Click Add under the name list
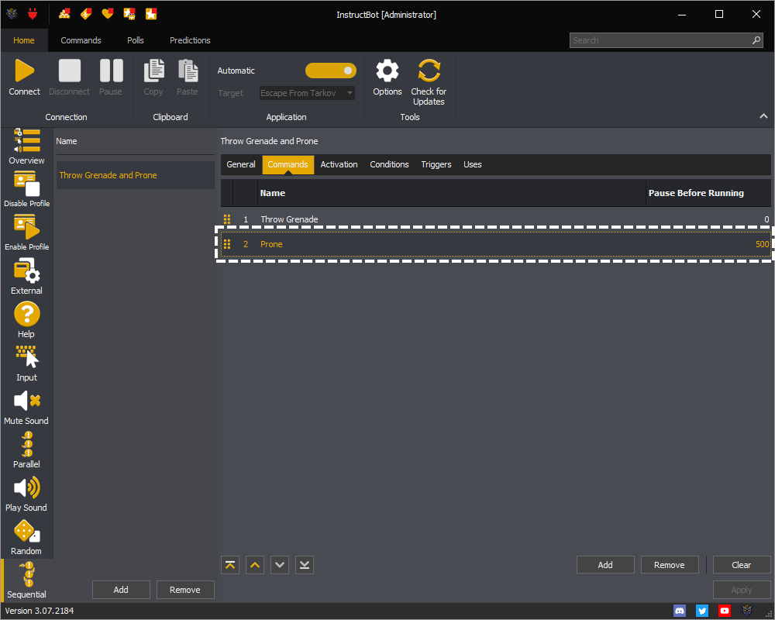The width and height of the screenshot is (775, 620). pos(121,589)
